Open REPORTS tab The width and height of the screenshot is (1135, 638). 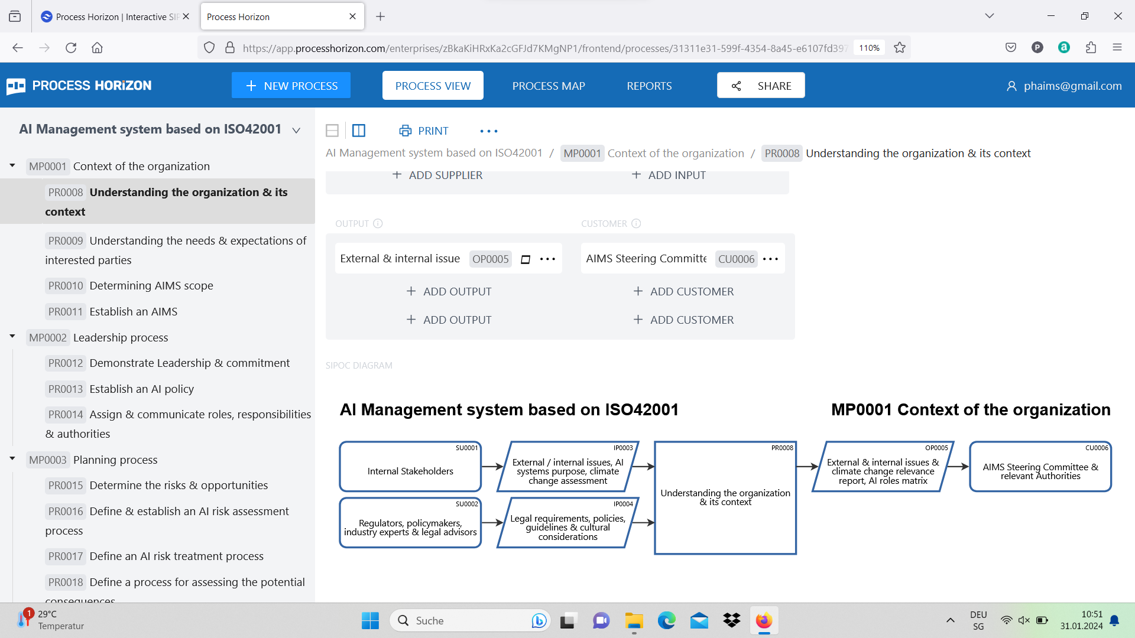[649, 86]
